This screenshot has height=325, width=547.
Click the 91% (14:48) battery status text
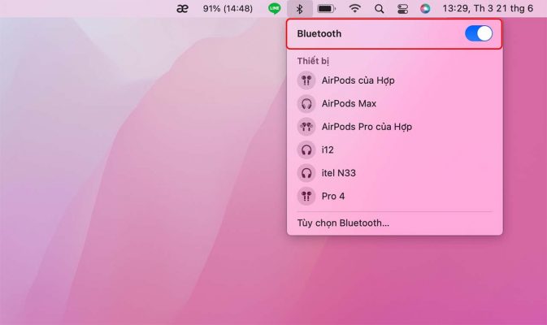[x=228, y=9]
